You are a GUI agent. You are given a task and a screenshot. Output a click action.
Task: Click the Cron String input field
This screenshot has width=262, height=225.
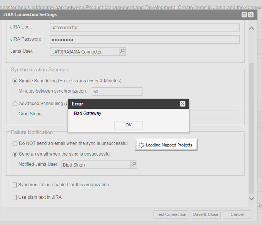point(214,114)
